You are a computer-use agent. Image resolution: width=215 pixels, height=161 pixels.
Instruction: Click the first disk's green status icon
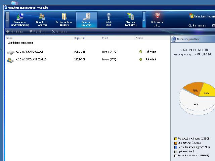(140, 52)
